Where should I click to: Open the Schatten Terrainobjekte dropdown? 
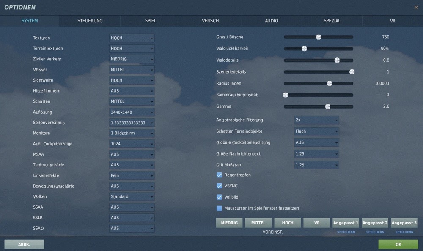coord(316,131)
